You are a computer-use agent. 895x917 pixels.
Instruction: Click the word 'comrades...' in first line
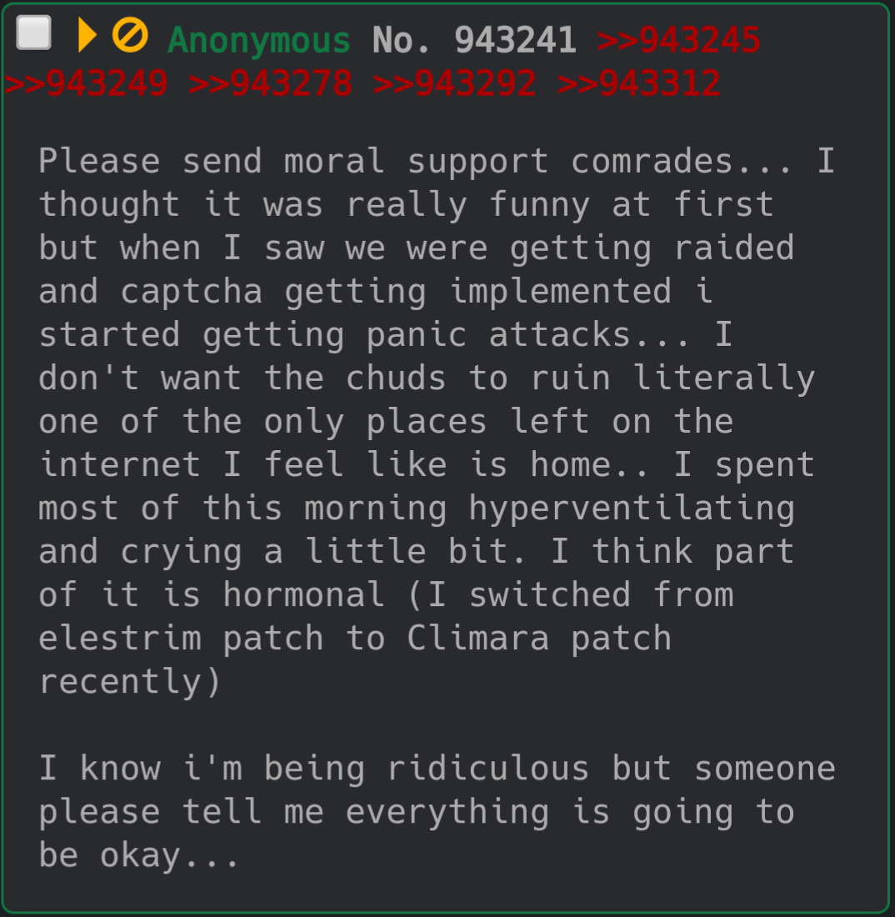tap(682, 161)
